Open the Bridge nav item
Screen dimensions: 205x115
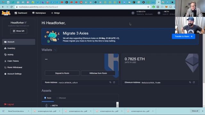point(55,13)
